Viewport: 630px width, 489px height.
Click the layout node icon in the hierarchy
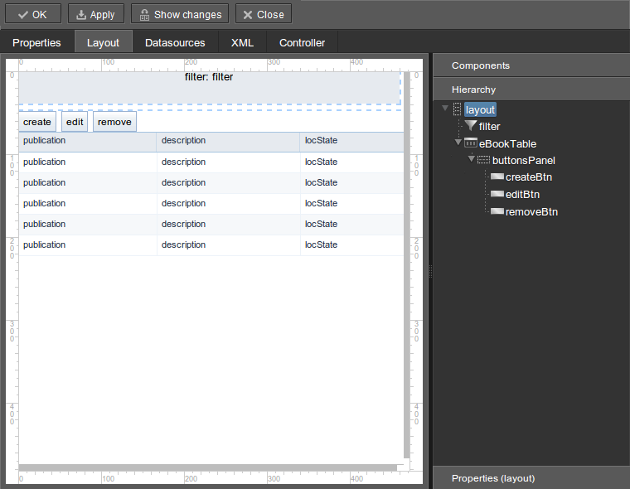[458, 109]
